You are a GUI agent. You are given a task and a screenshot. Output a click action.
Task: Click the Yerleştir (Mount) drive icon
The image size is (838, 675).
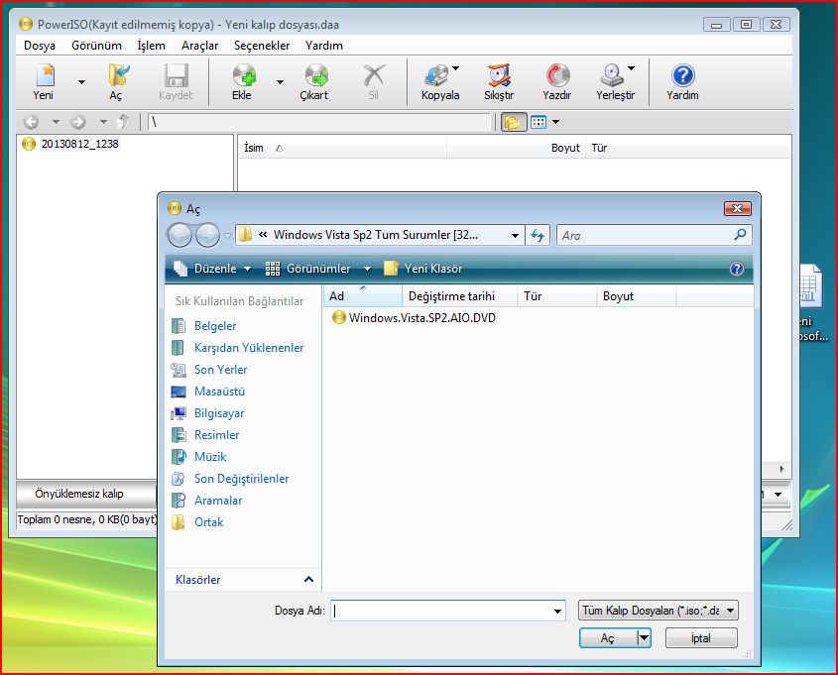coord(612,77)
